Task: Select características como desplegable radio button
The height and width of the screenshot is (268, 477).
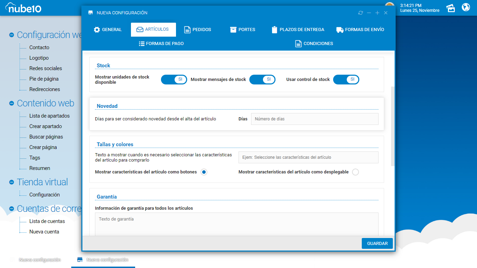Action: point(355,172)
